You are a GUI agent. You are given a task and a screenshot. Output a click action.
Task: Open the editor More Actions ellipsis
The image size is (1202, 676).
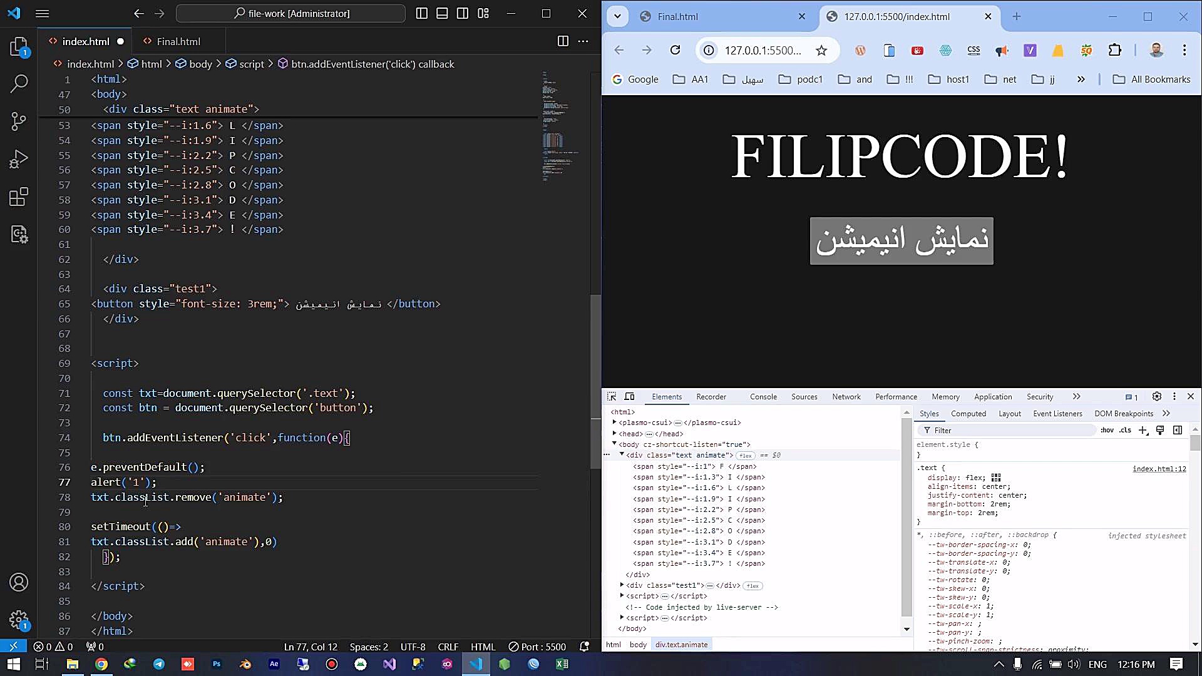click(583, 41)
